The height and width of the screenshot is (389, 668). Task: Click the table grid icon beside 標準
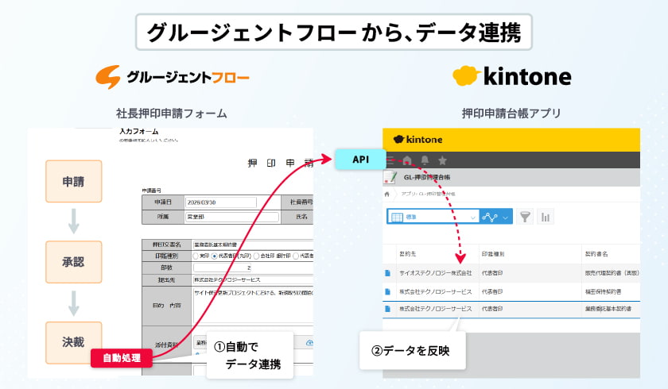click(x=397, y=218)
